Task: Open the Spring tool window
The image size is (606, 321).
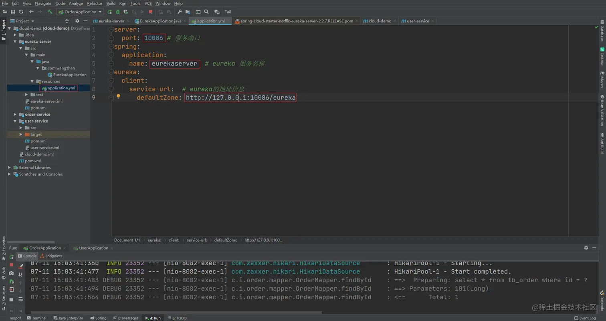Action: click(x=98, y=318)
